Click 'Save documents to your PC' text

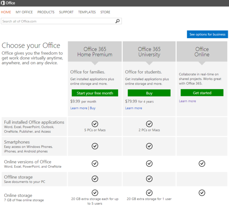click(x=24, y=182)
